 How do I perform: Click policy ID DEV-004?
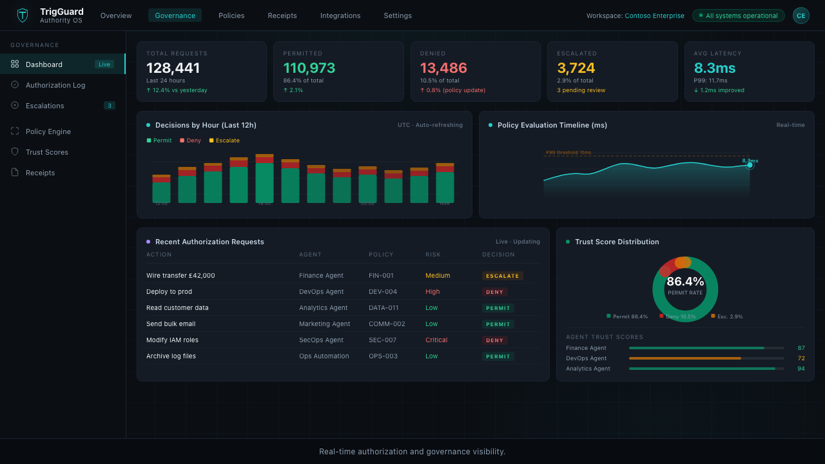coord(383,292)
